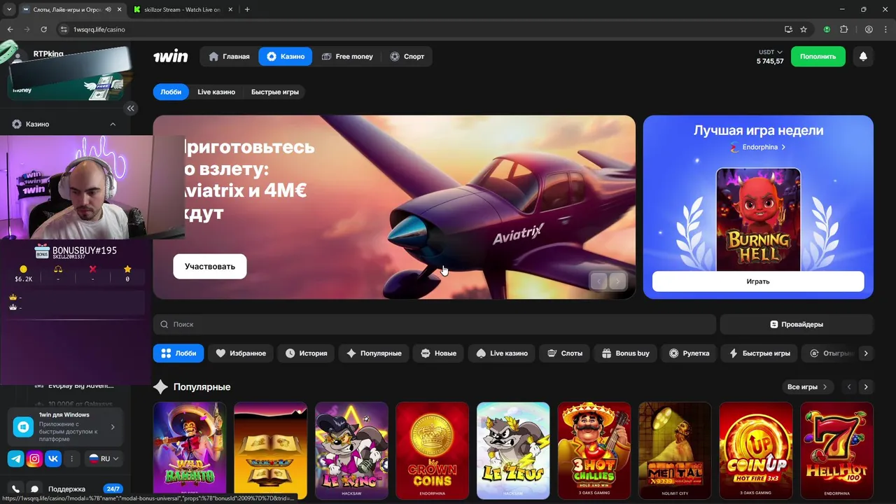
Task: Collapse sidebar with double-arrow icon
Action: pyautogui.click(x=130, y=108)
